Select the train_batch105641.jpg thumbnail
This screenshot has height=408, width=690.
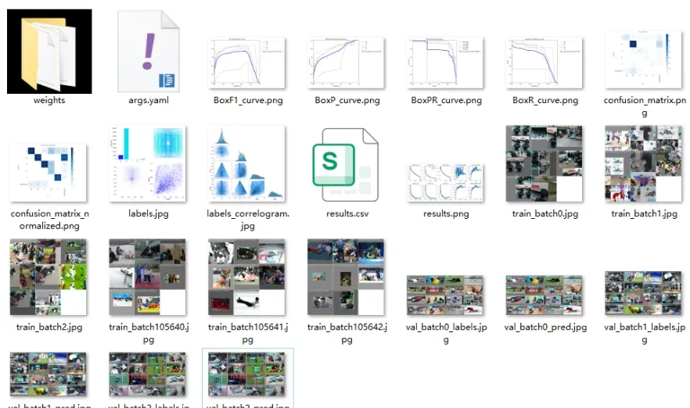[247, 277]
